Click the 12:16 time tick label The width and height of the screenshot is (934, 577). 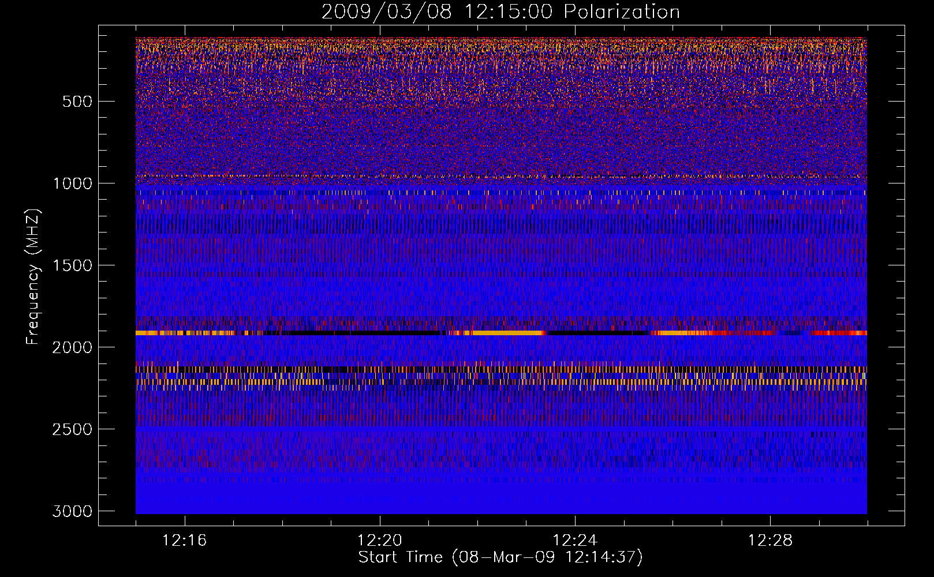(184, 541)
